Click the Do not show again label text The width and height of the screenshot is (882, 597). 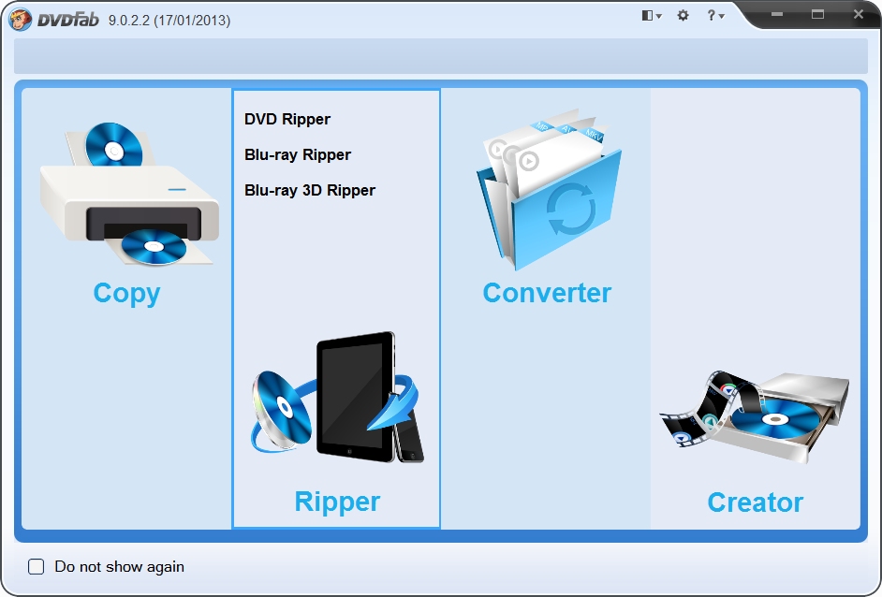(x=119, y=567)
